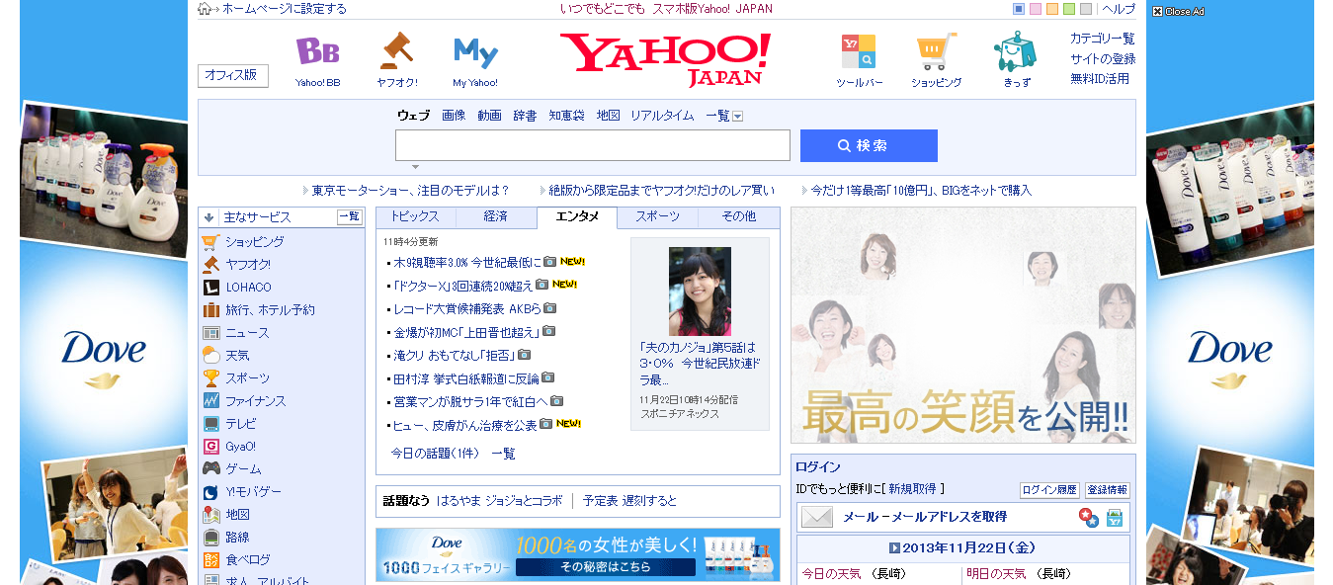
Task: Click the 食べログ sidebar icon
Action: click(x=210, y=560)
